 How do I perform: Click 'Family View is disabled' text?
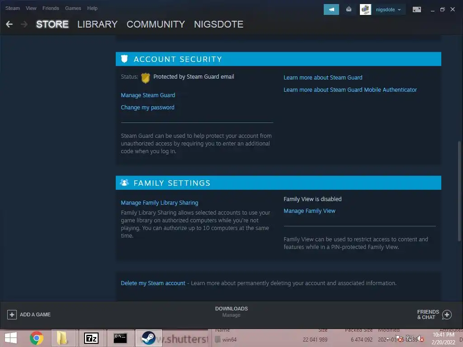coord(312,199)
